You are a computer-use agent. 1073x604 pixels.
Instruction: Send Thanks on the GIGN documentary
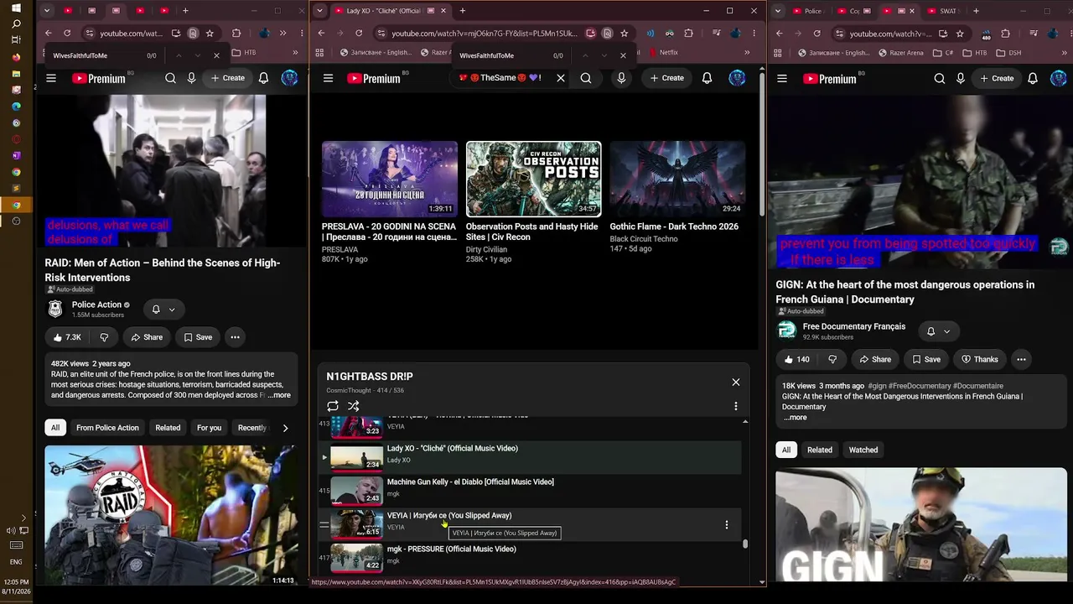(x=979, y=359)
